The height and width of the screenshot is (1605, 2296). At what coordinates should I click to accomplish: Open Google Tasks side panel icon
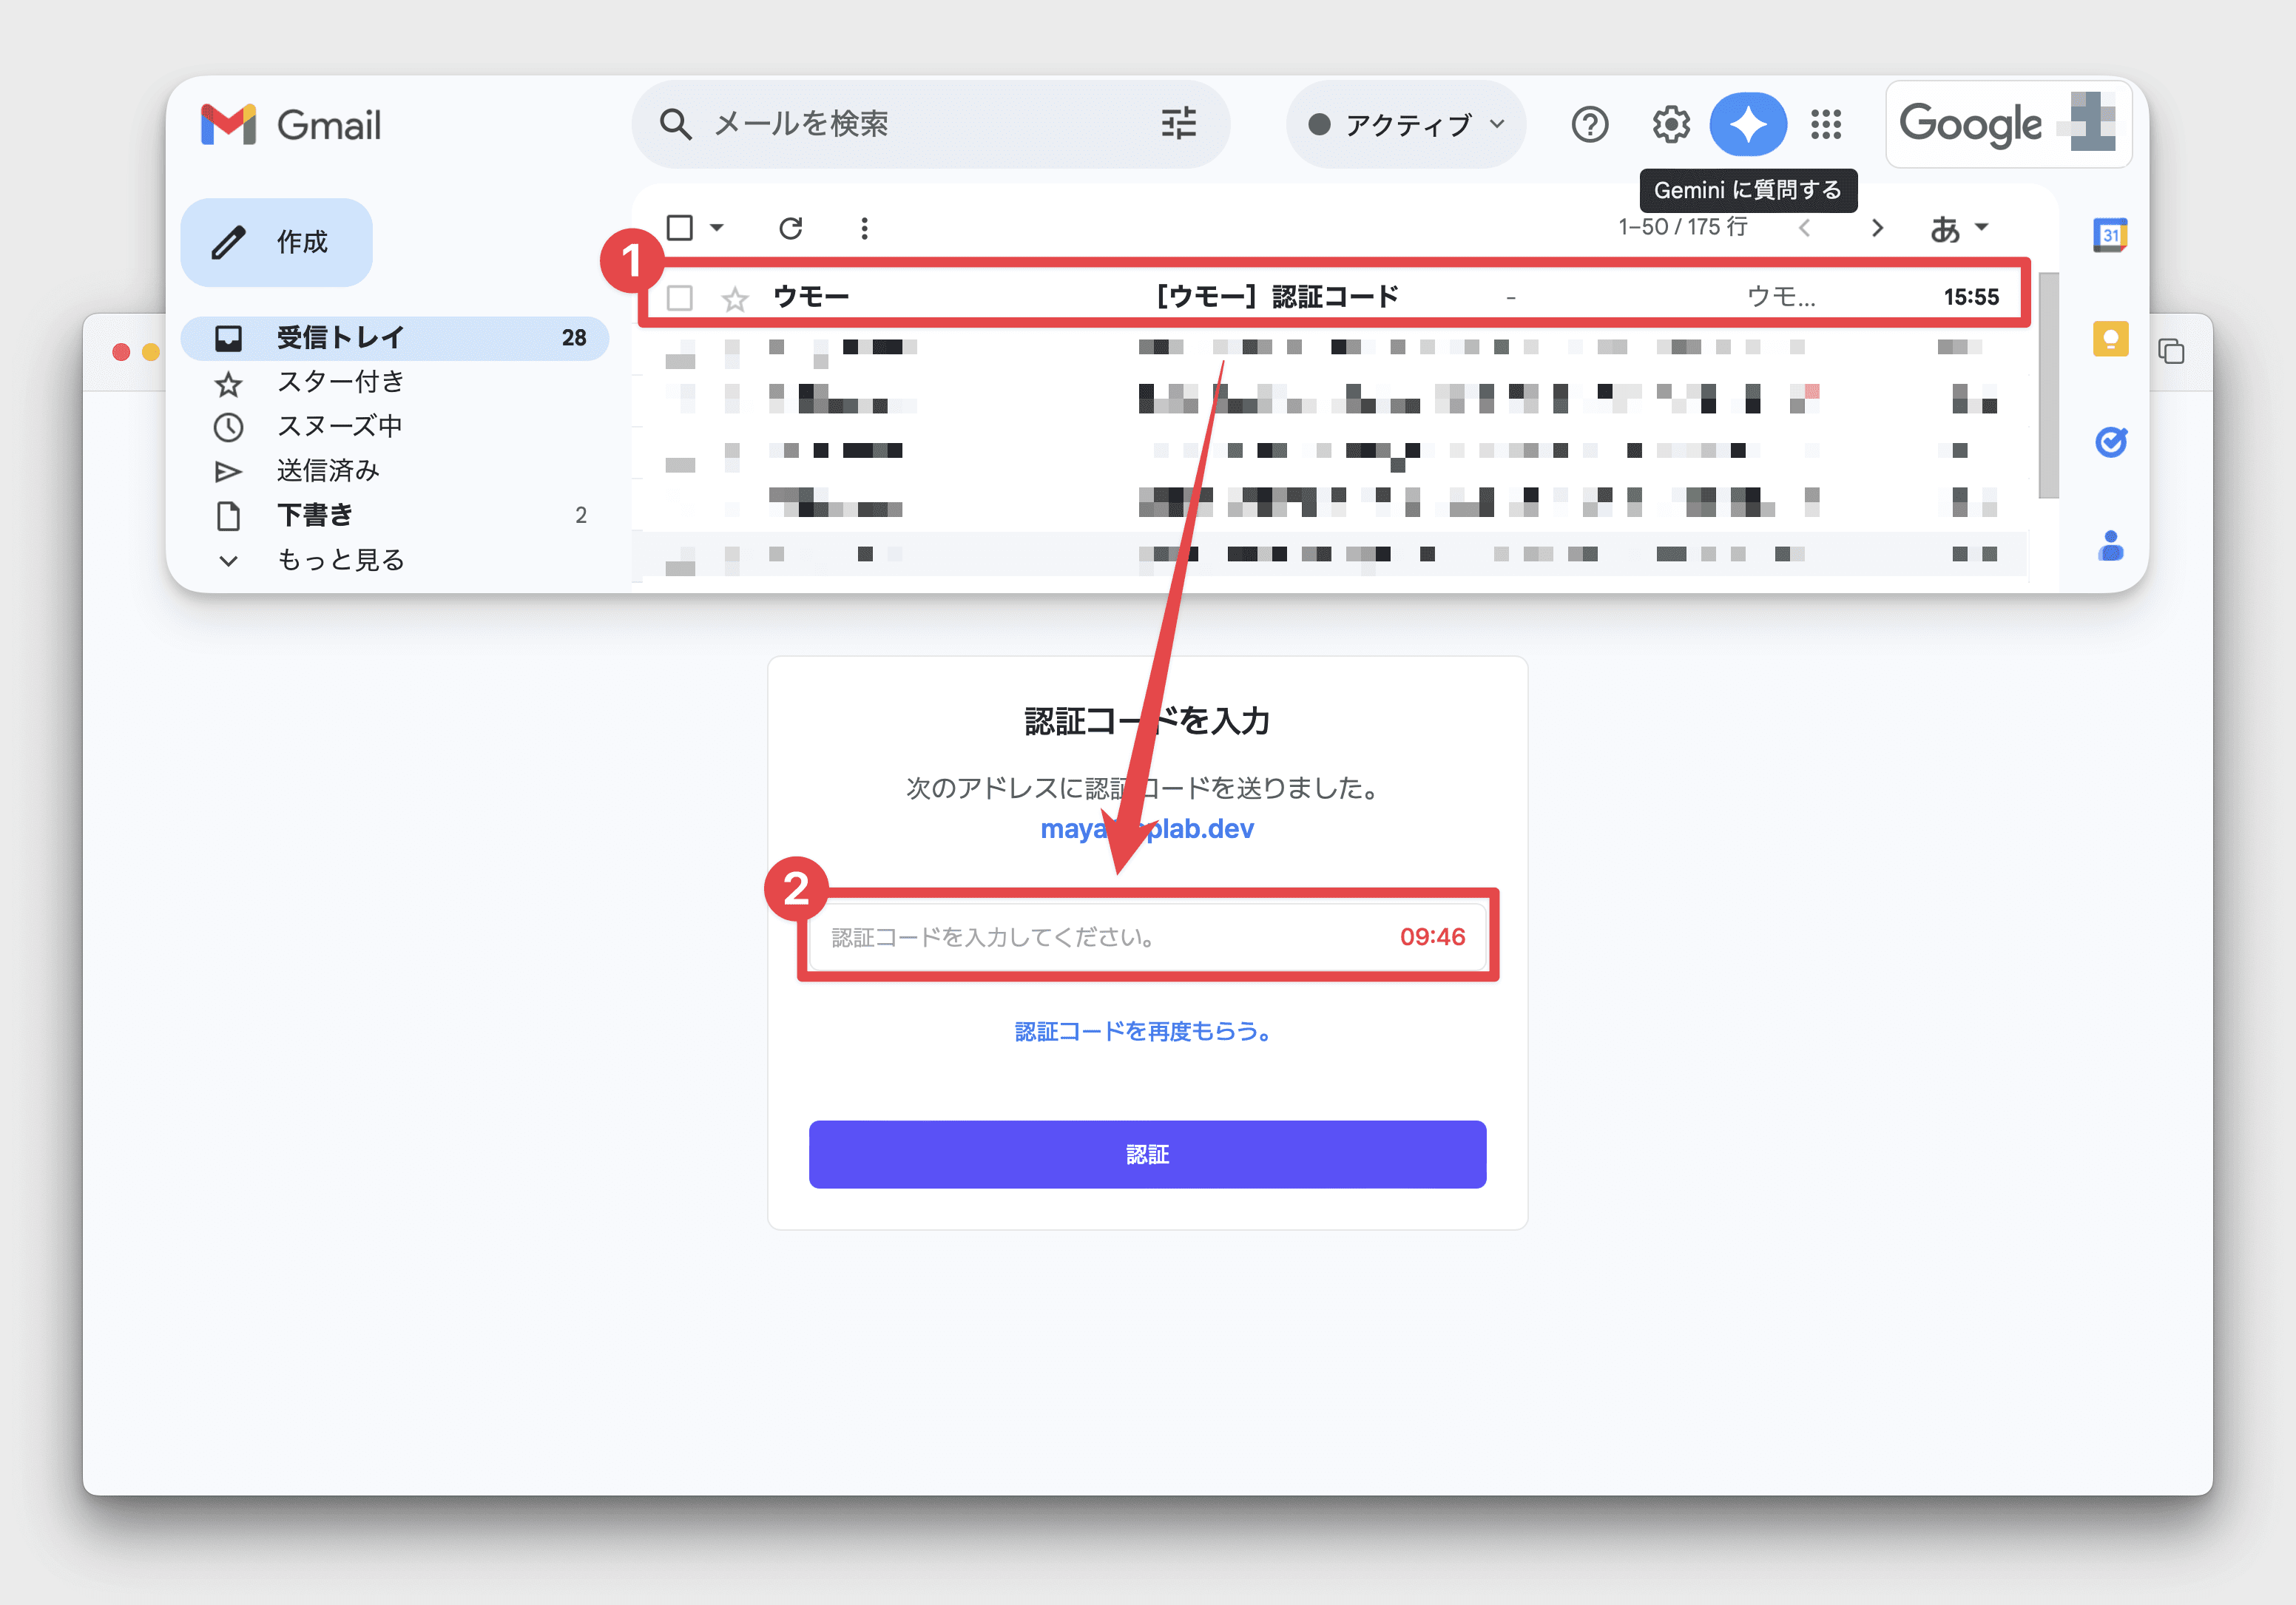tap(2110, 442)
